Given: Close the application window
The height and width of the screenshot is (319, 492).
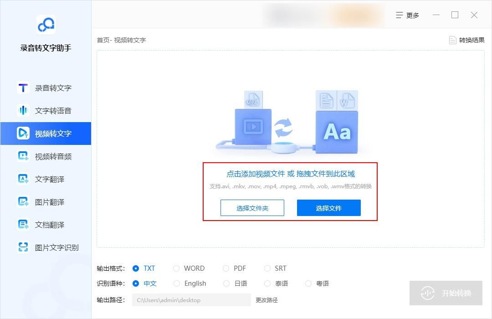Looking at the screenshot, I should [x=474, y=15].
